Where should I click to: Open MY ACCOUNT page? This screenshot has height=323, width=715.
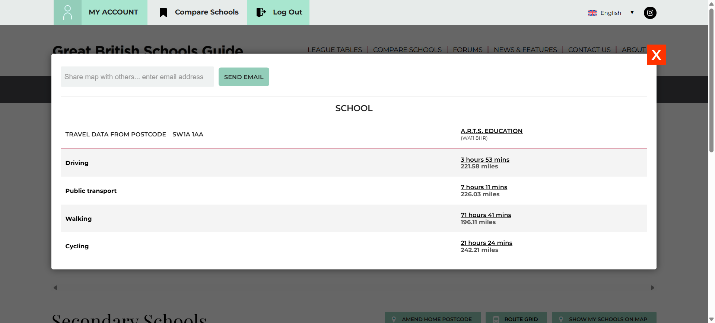pos(113,12)
